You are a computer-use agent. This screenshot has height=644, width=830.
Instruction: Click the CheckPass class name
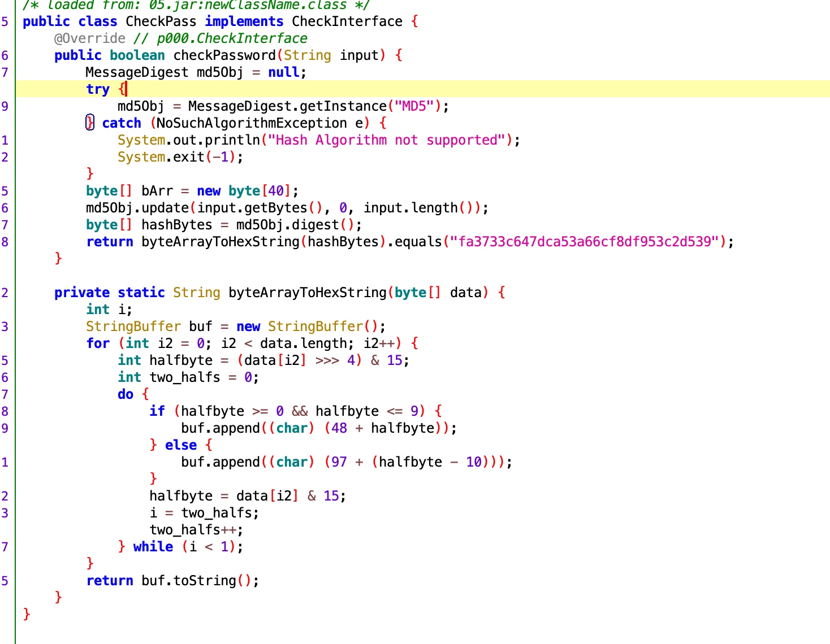(161, 21)
